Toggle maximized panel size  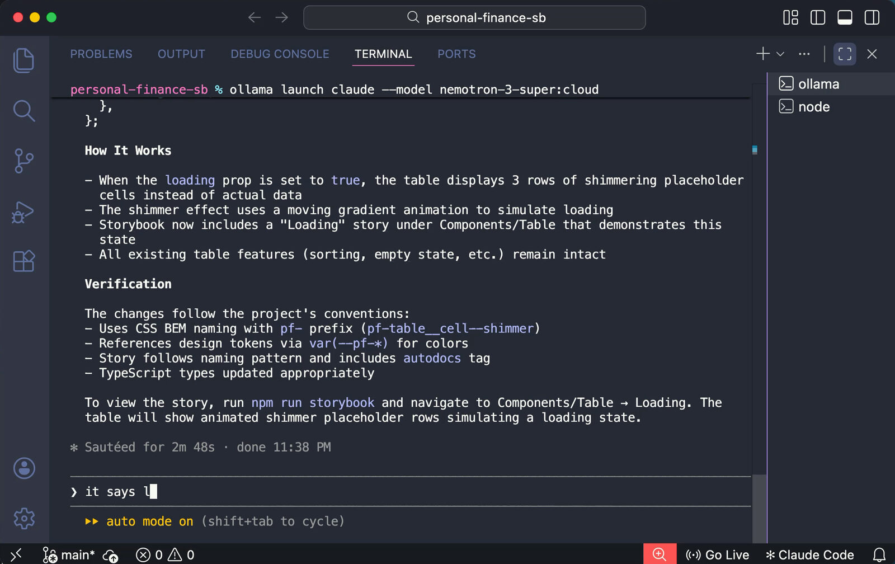[845, 54]
